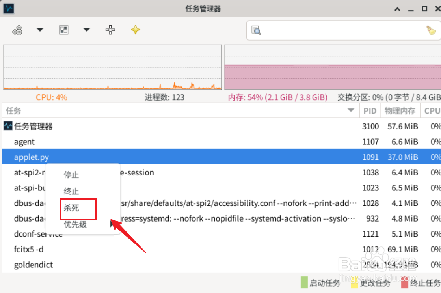Click PID 1023 cell

pos(370,188)
